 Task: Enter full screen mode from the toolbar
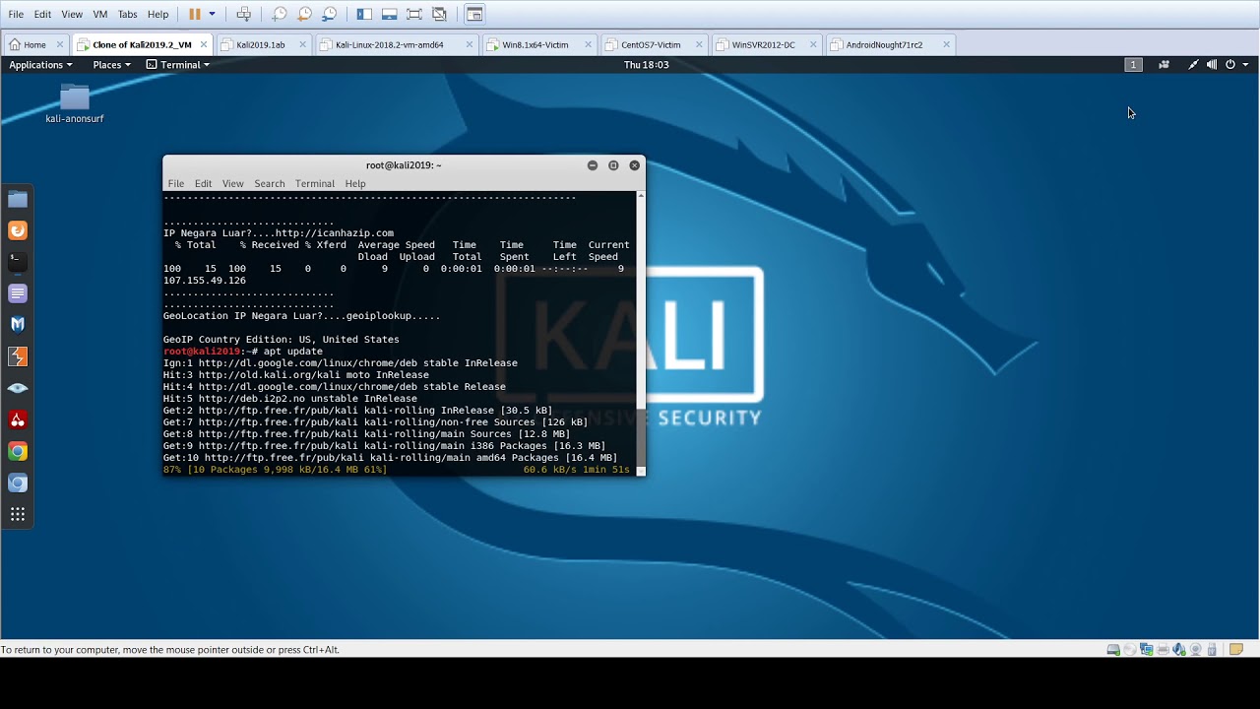point(414,14)
